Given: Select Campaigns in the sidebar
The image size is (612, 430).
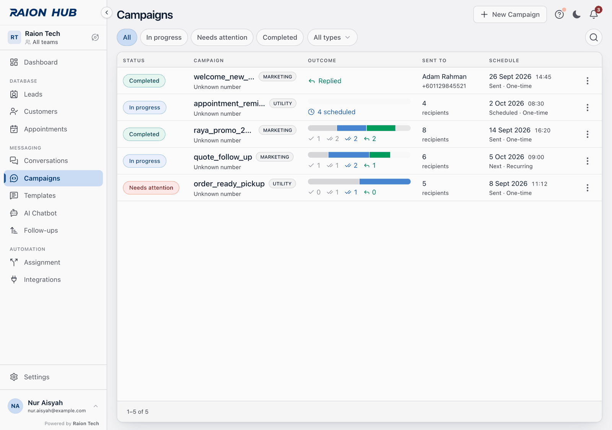Looking at the screenshot, I should 53,178.
